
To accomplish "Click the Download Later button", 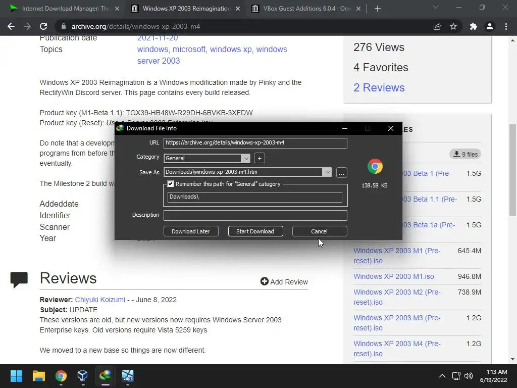I will pyautogui.click(x=190, y=231).
